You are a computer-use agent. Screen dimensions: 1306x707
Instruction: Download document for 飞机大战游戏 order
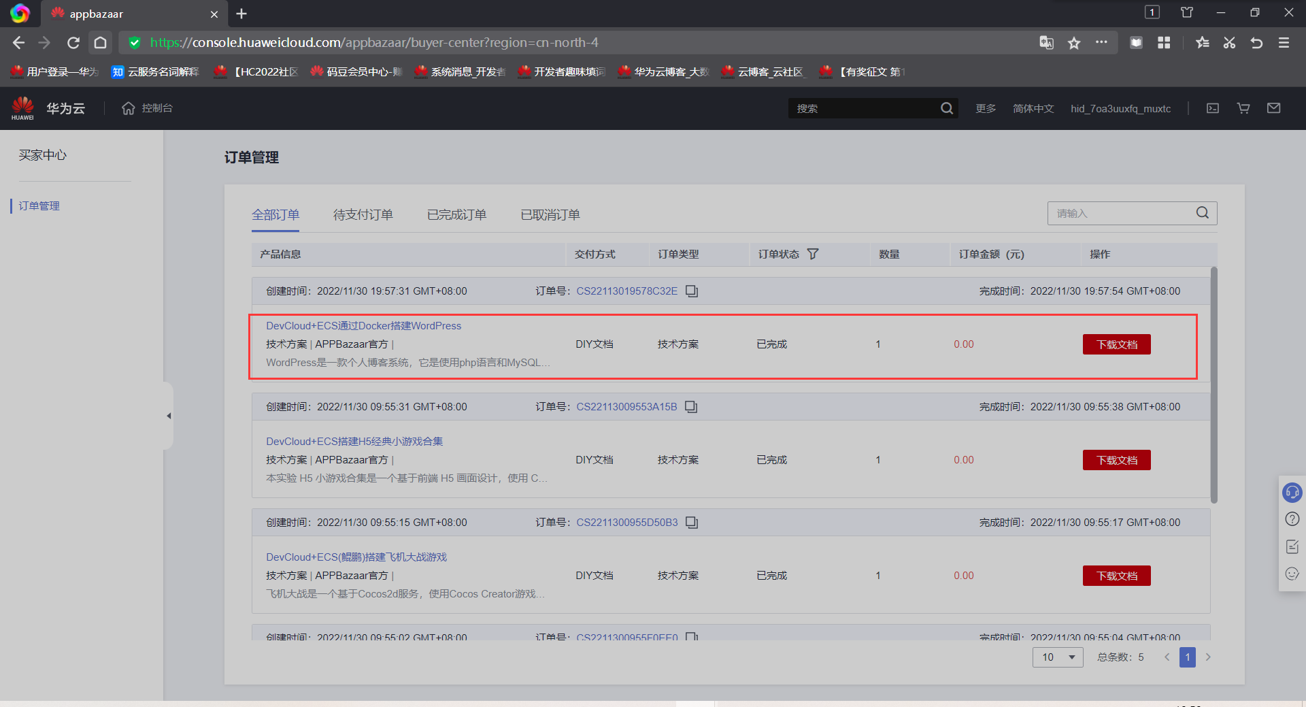coord(1117,576)
